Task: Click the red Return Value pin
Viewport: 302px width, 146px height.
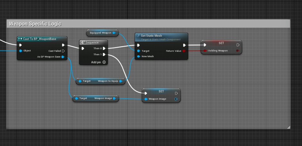Action: point(184,51)
